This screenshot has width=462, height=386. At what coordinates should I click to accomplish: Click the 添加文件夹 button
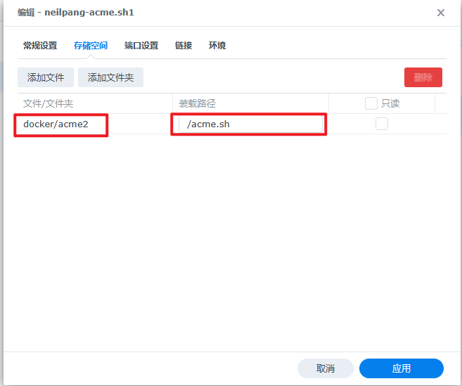point(111,77)
